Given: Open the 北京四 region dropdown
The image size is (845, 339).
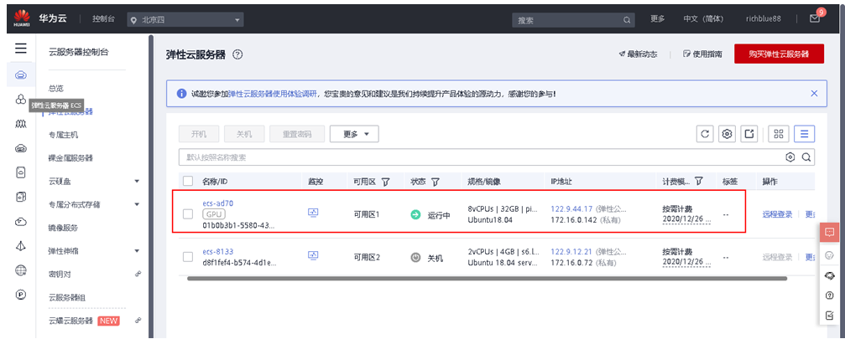Looking at the screenshot, I should [185, 20].
